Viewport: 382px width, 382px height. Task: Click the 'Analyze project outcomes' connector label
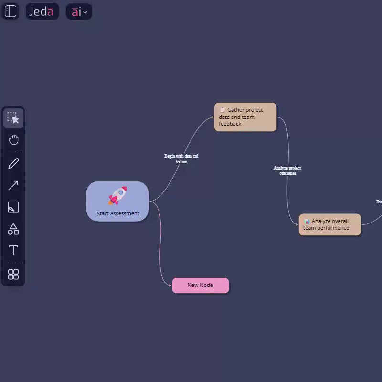click(287, 170)
